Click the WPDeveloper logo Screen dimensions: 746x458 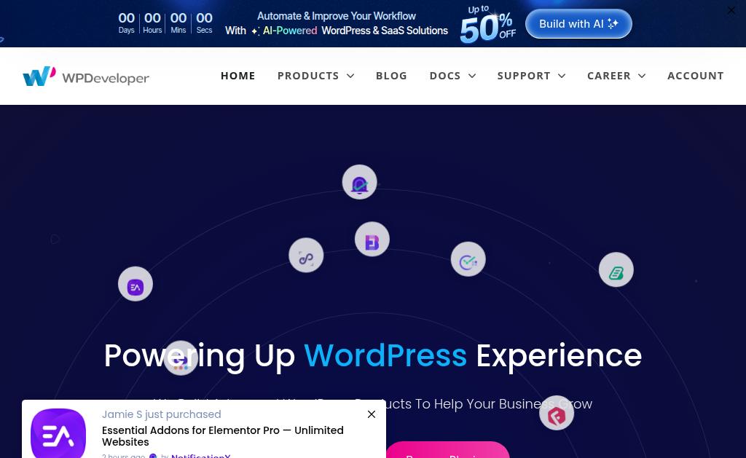tap(86, 76)
